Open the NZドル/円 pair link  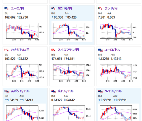pos(65,9)
